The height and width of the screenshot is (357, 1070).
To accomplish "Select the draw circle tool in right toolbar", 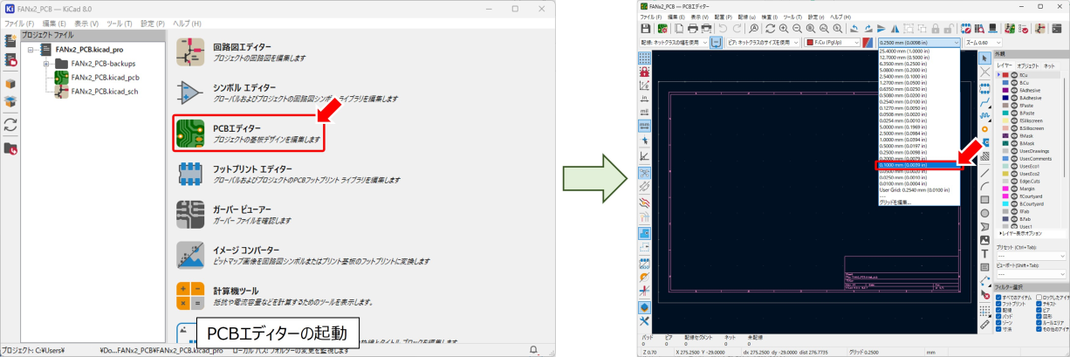I will click(984, 212).
